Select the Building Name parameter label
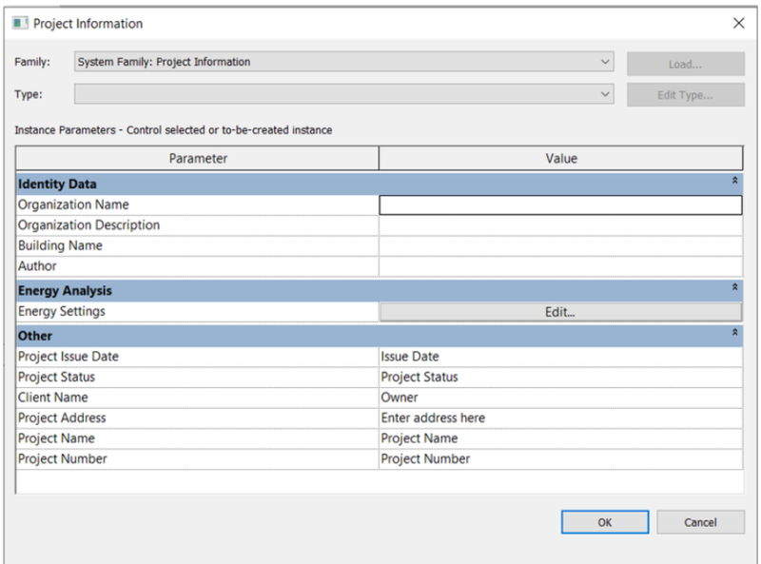Screen dimensions: 761x564 click(60, 245)
